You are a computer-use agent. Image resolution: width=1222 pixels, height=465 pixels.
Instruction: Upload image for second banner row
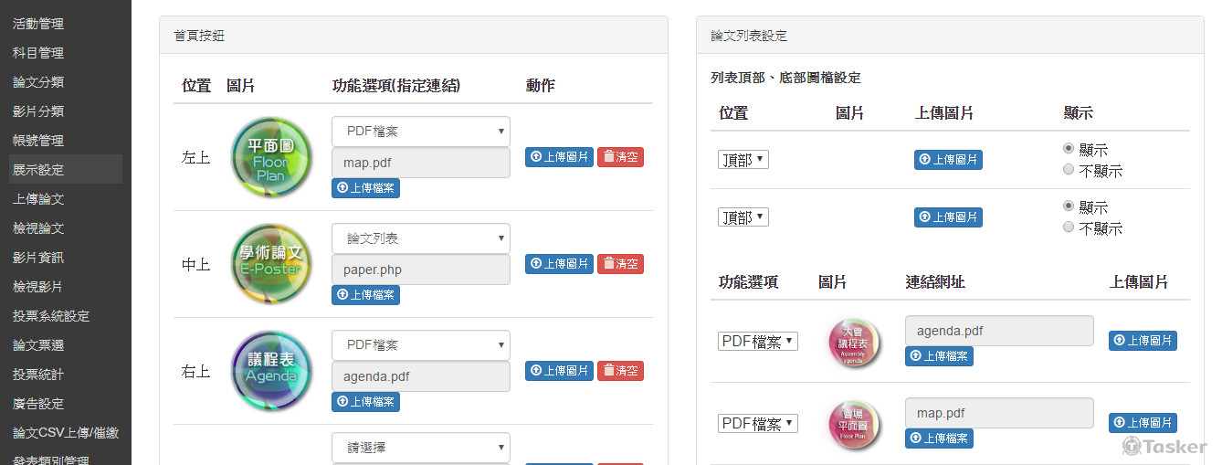point(948,217)
